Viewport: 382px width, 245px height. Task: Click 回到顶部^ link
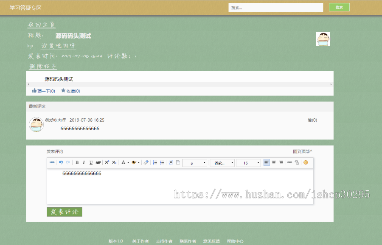303,151
